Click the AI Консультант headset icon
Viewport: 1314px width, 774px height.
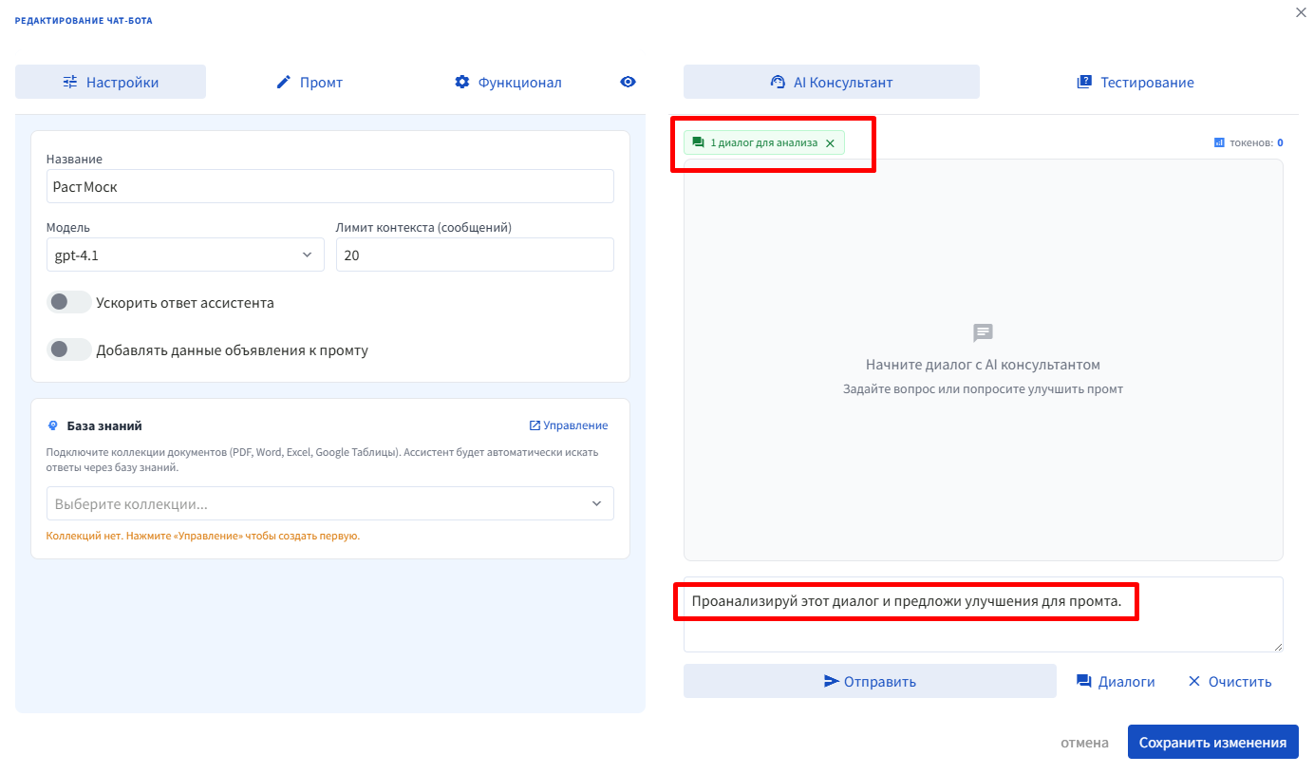pyautogui.click(x=778, y=82)
